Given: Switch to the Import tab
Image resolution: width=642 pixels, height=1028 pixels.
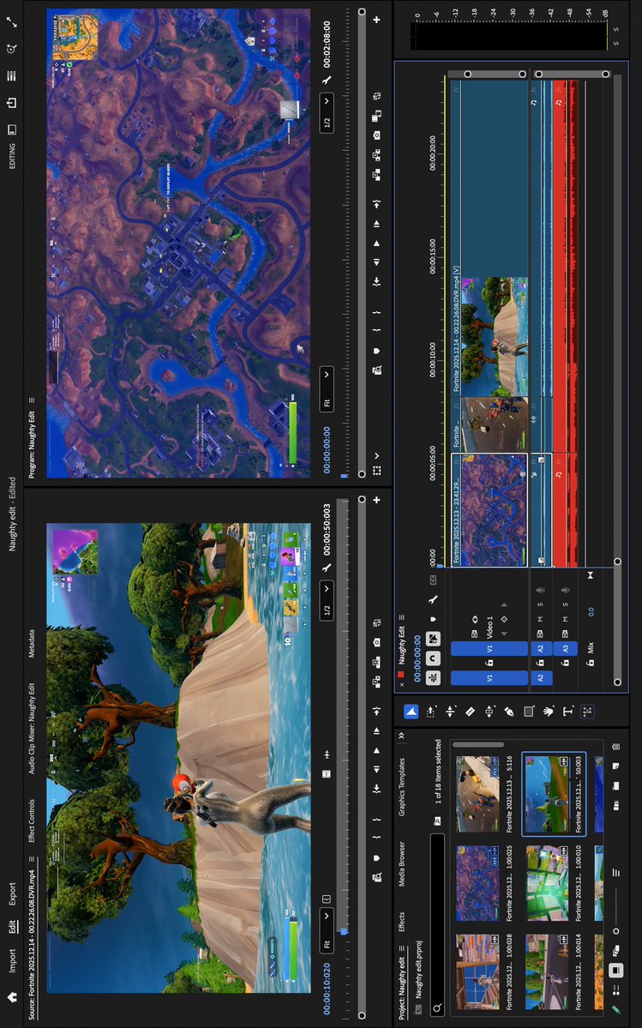Looking at the screenshot, I should (x=12, y=961).
